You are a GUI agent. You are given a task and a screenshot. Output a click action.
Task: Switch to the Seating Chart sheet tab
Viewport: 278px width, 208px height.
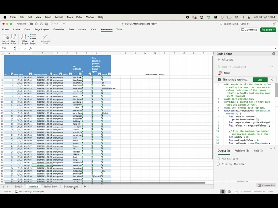[71, 187]
